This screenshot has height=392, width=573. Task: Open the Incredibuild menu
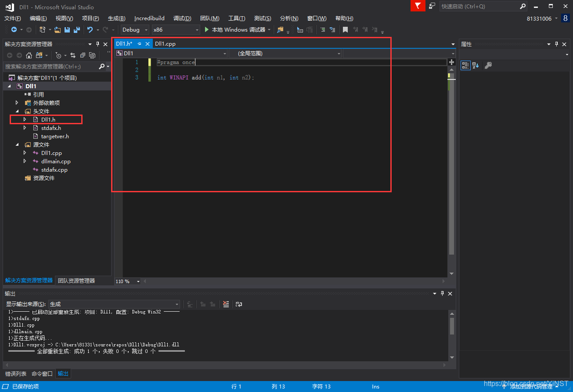coord(149,18)
